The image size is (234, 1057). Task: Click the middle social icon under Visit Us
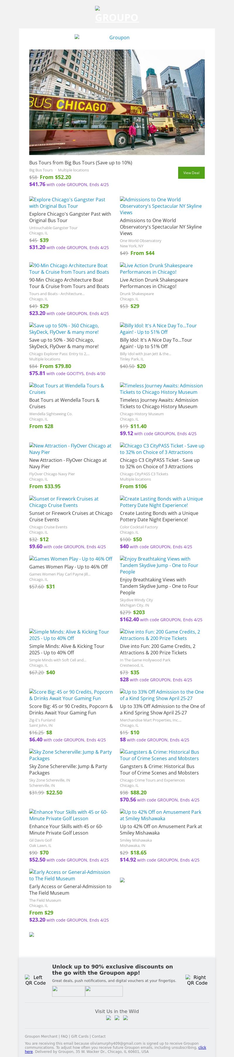(117, 1018)
